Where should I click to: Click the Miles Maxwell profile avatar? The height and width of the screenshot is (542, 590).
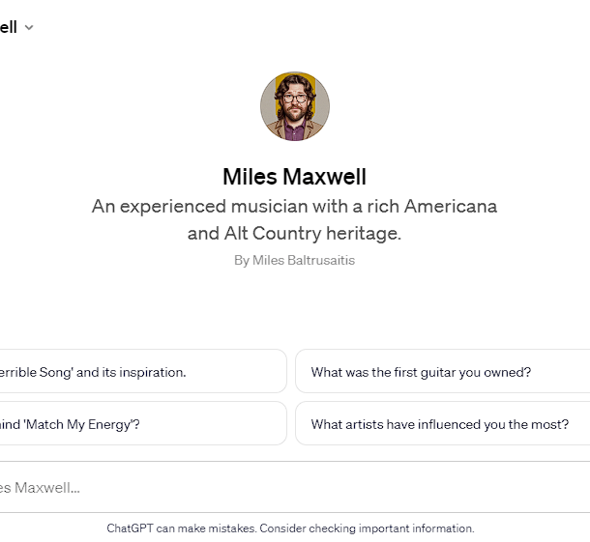point(295,106)
